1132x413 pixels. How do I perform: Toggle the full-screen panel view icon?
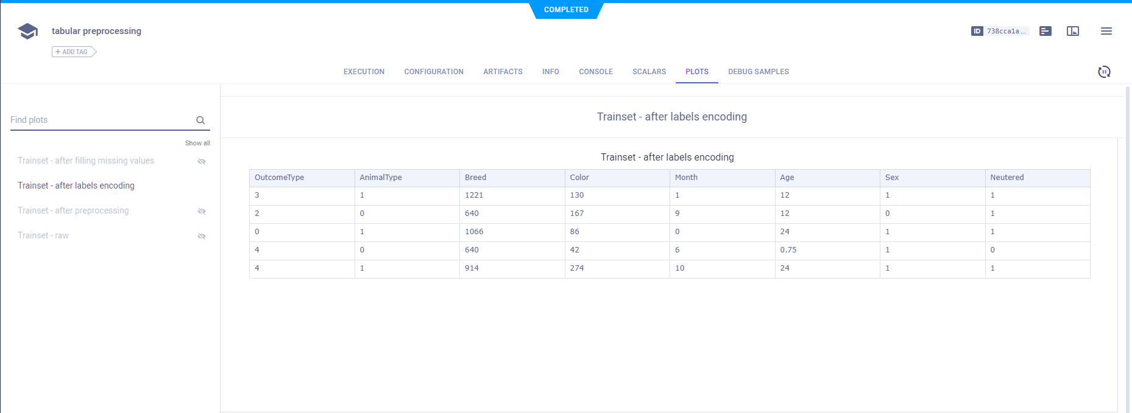[x=1073, y=31]
